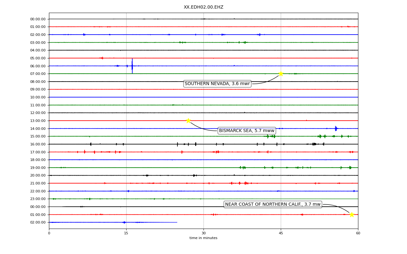The width and height of the screenshot is (407, 254).
Task: Click the blue burst near minute 55 on 14:00:00
Action: pyautogui.click(x=336, y=129)
